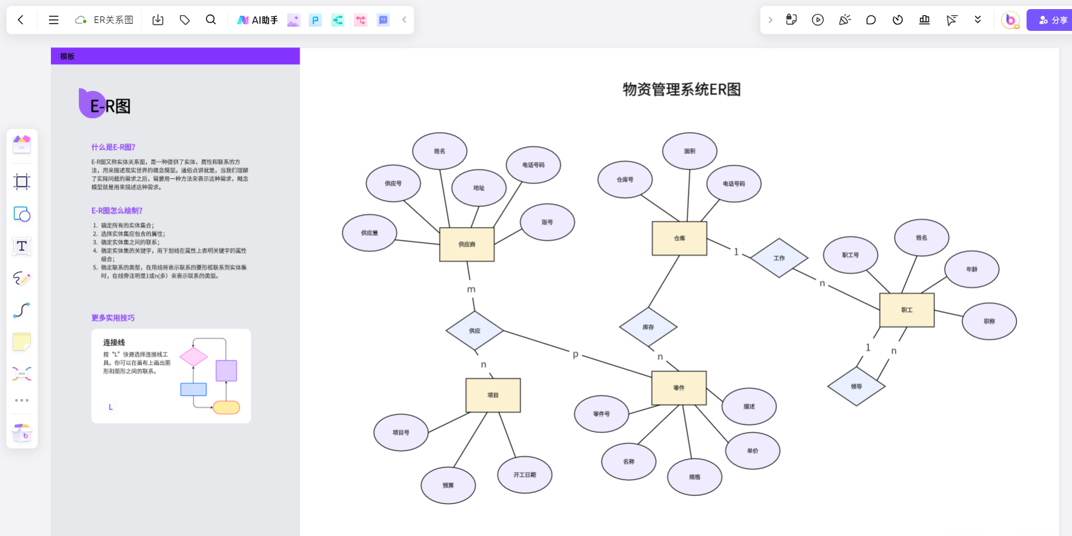Select the 开工日期 attribute ellipse
1072x536 pixels.
(x=525, y=475)
